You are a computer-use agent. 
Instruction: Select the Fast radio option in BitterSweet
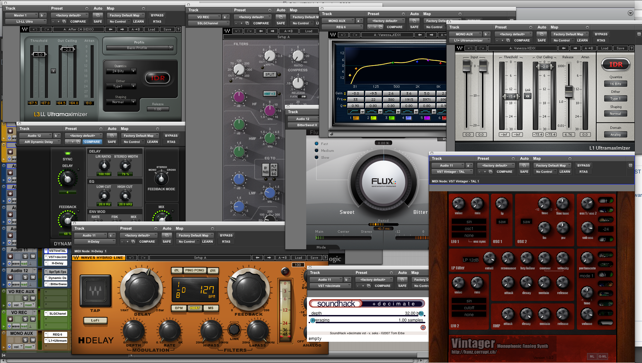(x=317, y=144)
